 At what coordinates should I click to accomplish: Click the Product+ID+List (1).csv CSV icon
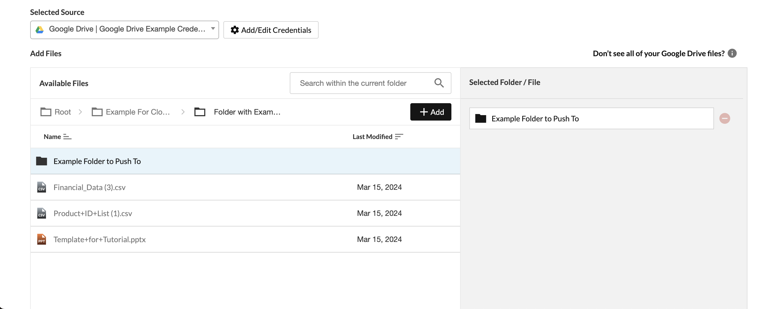click(42, 213)
